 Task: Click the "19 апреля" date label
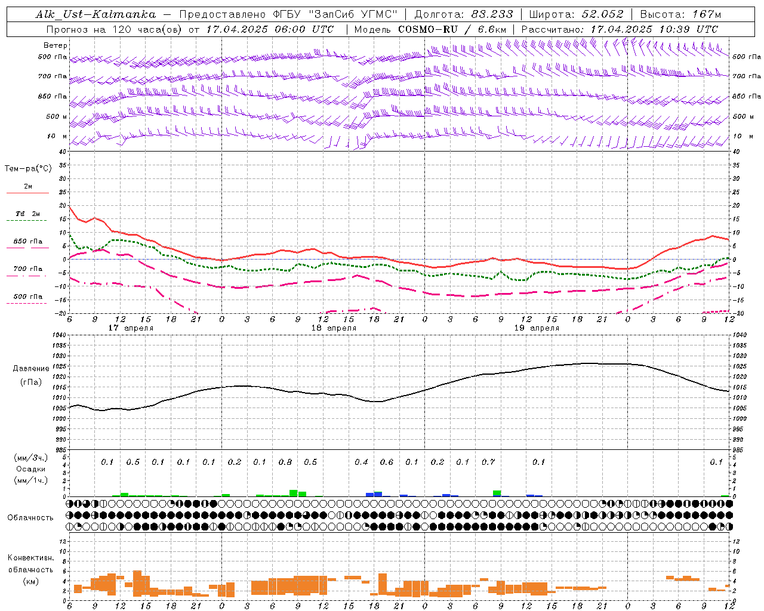point(537,328)
